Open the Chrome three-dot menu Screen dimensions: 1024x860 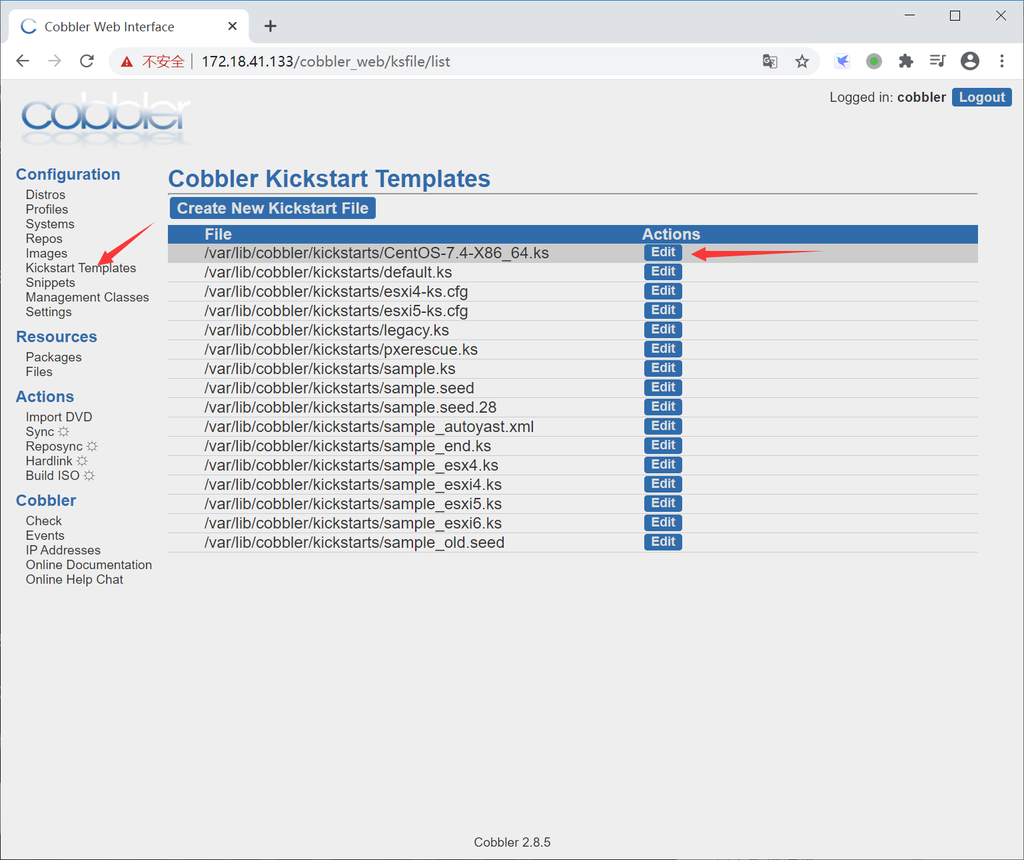[x=1002, y=61]
